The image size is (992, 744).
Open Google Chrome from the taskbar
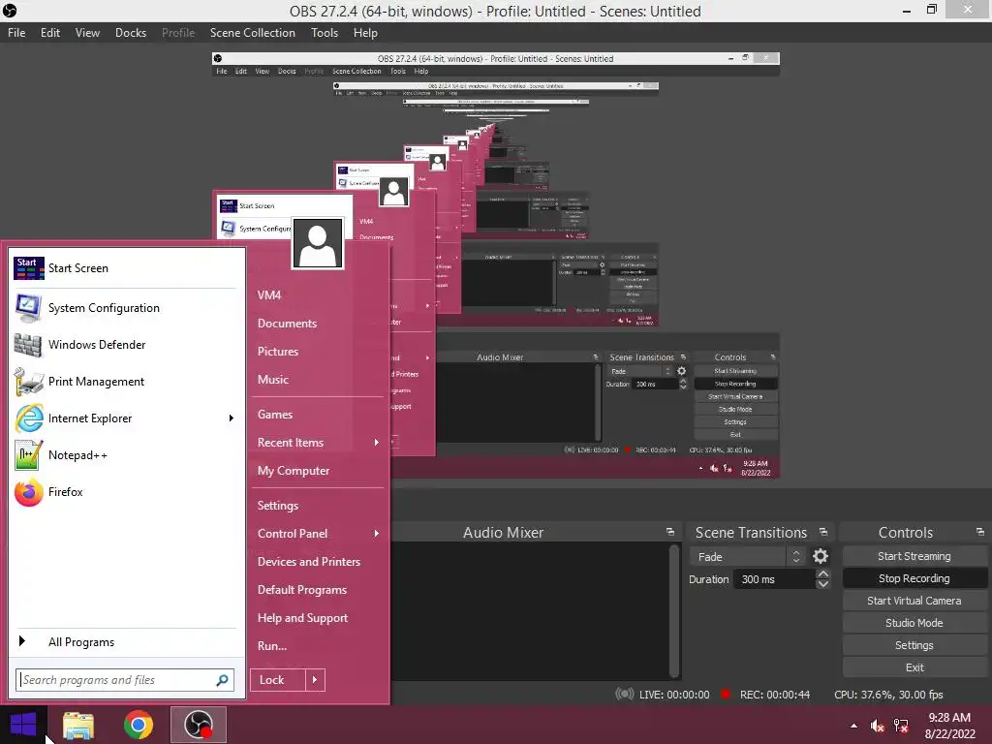point(138,725)
